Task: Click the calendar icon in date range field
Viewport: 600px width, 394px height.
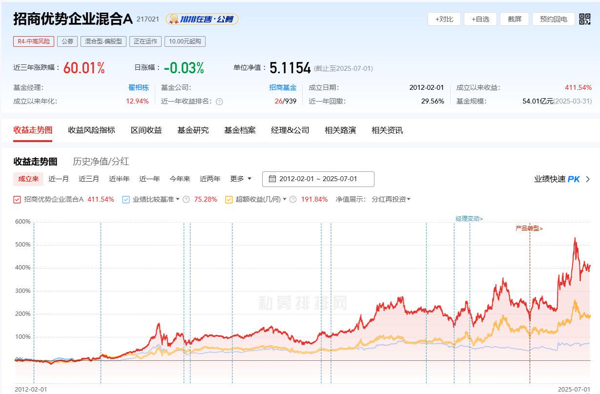Action: coord(272,179)
